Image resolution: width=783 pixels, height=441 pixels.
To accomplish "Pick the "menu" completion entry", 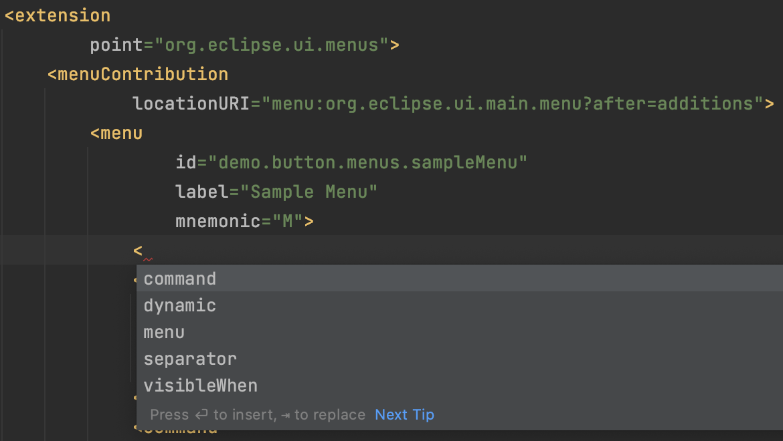I will tap(164, 332).
